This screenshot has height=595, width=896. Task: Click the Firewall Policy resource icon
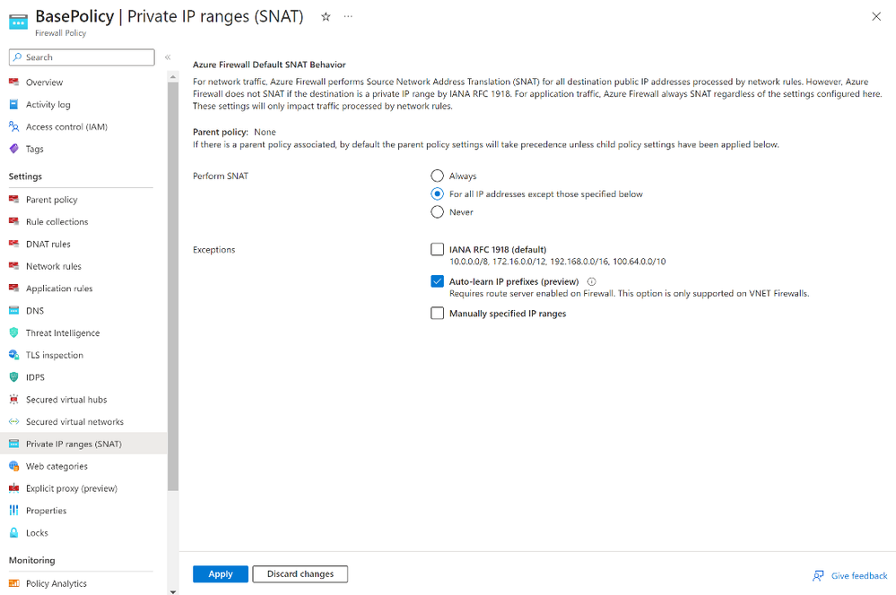click(18, 22)
